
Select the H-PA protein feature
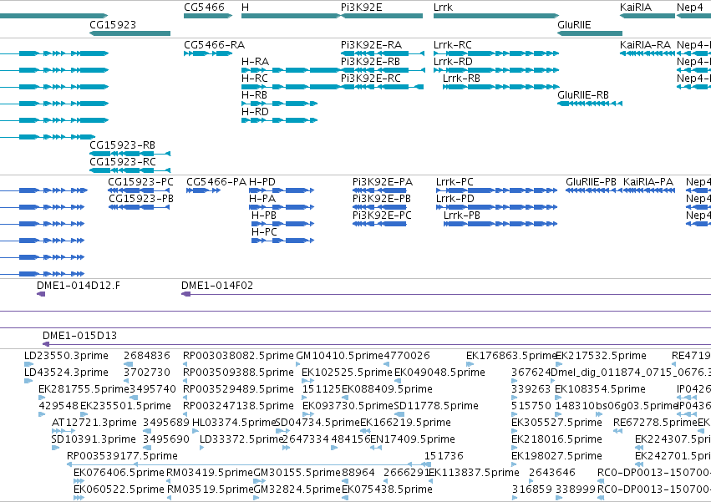(x=282, y=207)
